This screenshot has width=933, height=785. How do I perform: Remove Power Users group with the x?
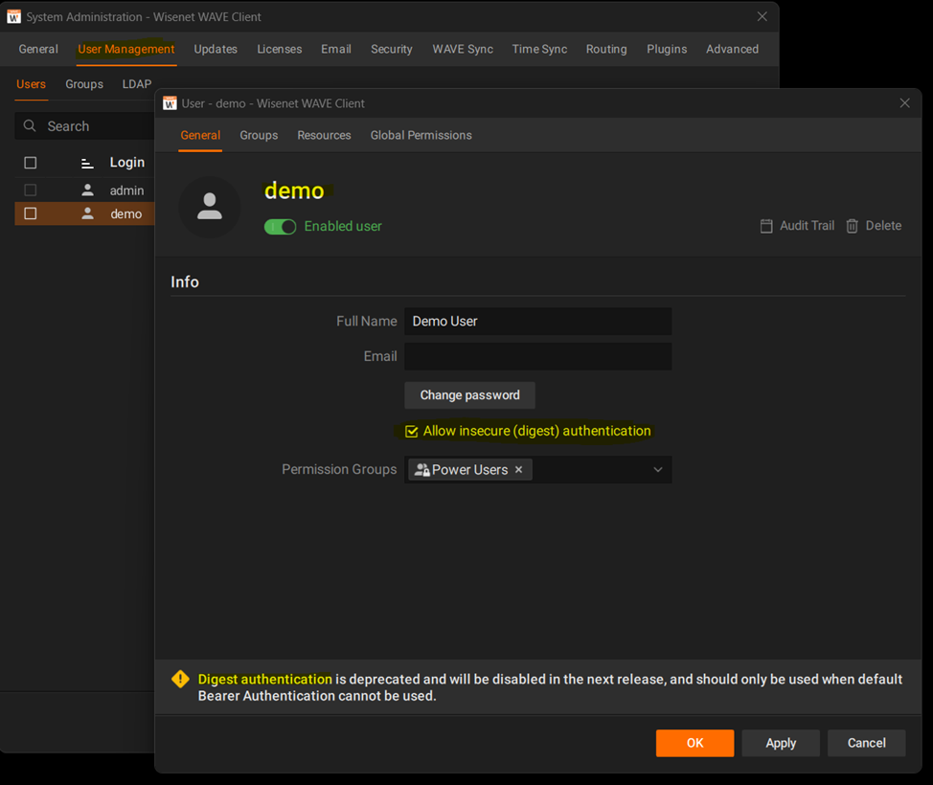[x=519, y=470]
